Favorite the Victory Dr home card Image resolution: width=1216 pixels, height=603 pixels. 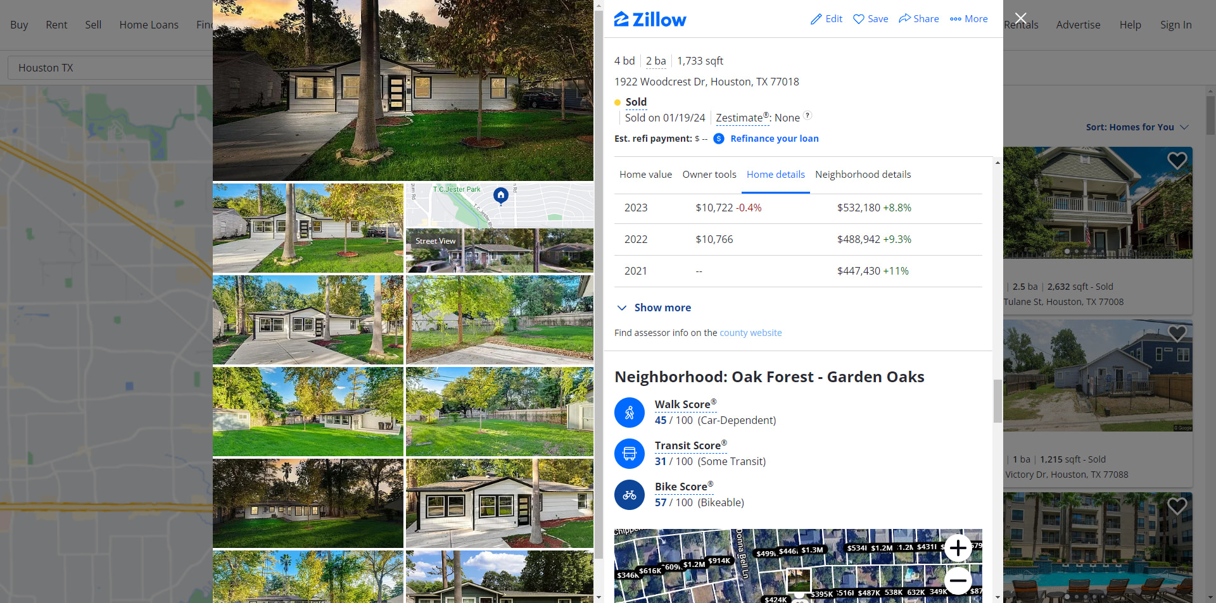1177,333
